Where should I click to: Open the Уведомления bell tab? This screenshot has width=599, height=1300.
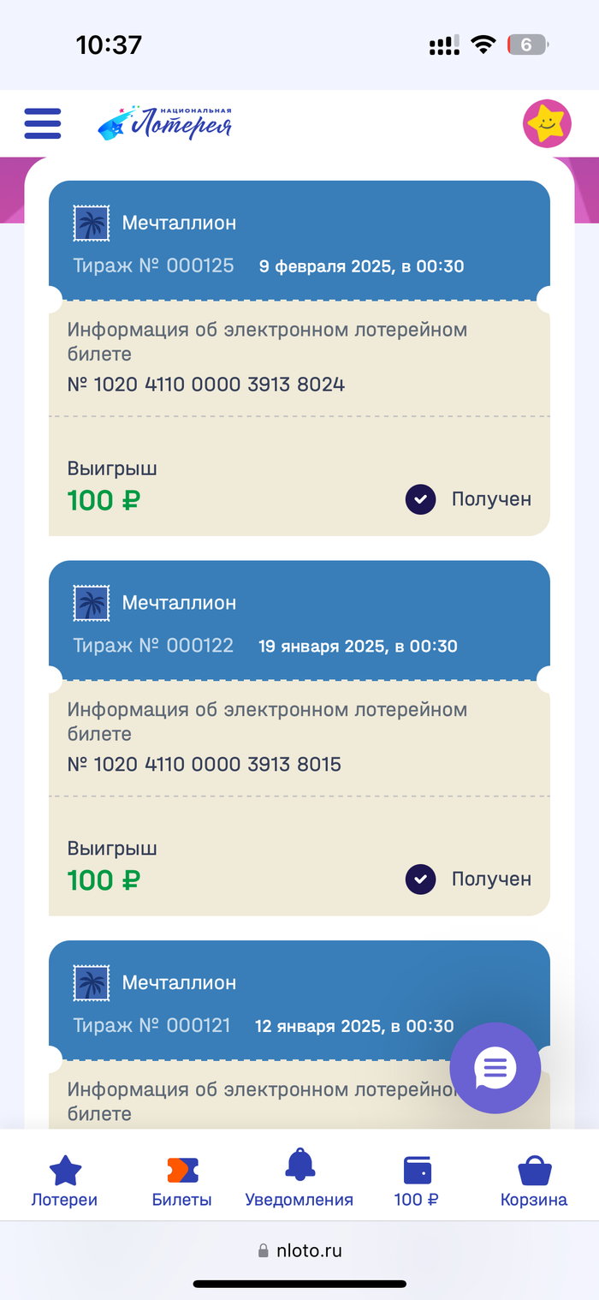point(299,1181)
